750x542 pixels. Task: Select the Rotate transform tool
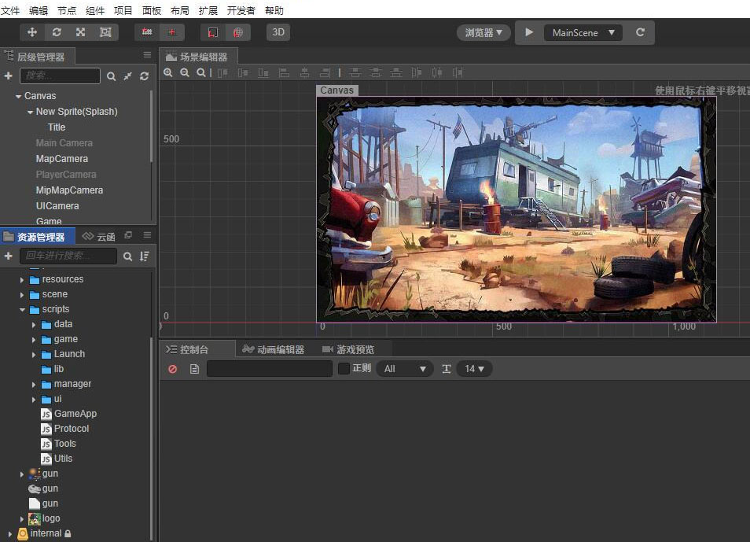[x=56, y=32]
